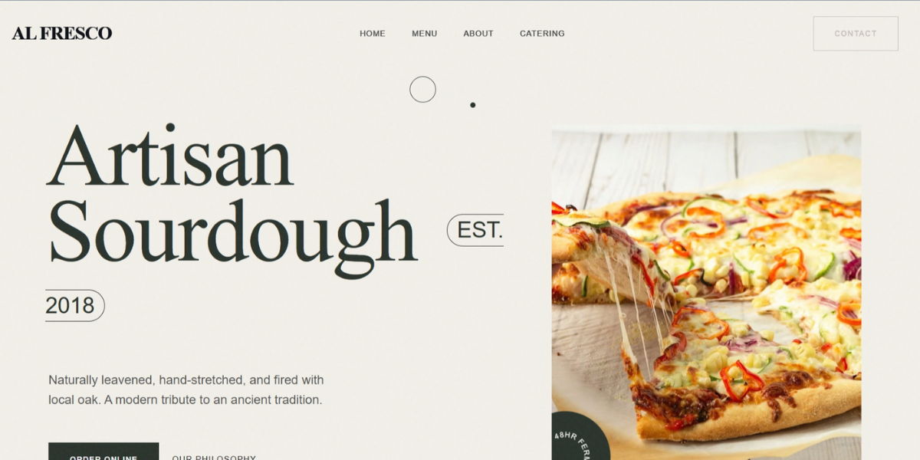Click the AL FRESCO logo
Screen dimensions: 920x460
pos(62,33)
